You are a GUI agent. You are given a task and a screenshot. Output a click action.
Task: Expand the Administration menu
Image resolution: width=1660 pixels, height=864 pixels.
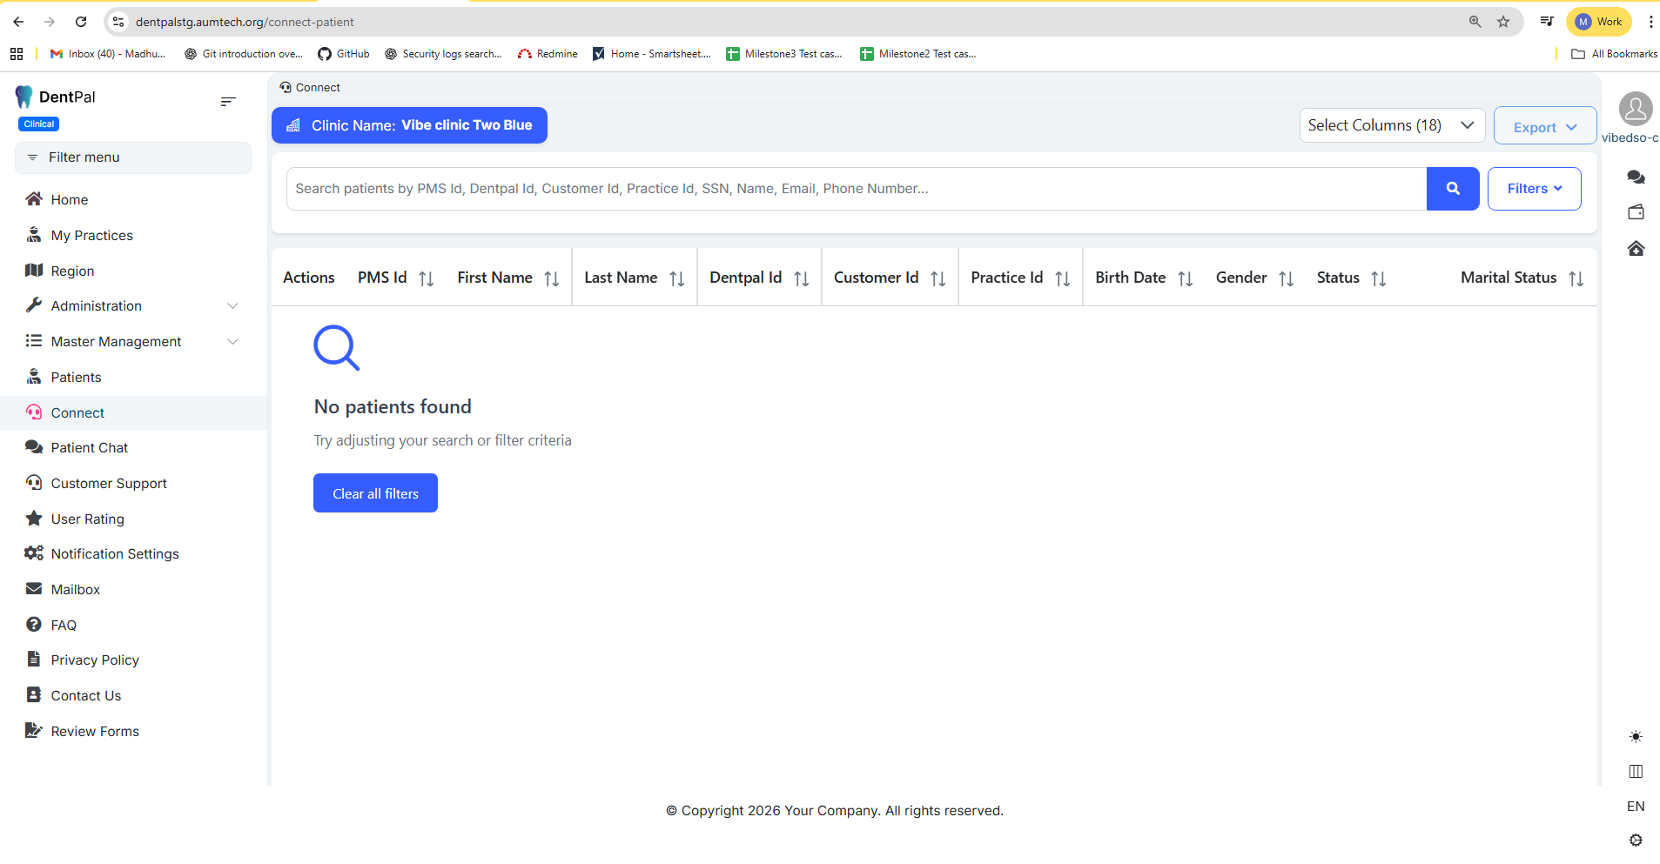point(131,306)
